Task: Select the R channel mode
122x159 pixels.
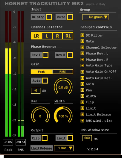Action: click(58, 36)
